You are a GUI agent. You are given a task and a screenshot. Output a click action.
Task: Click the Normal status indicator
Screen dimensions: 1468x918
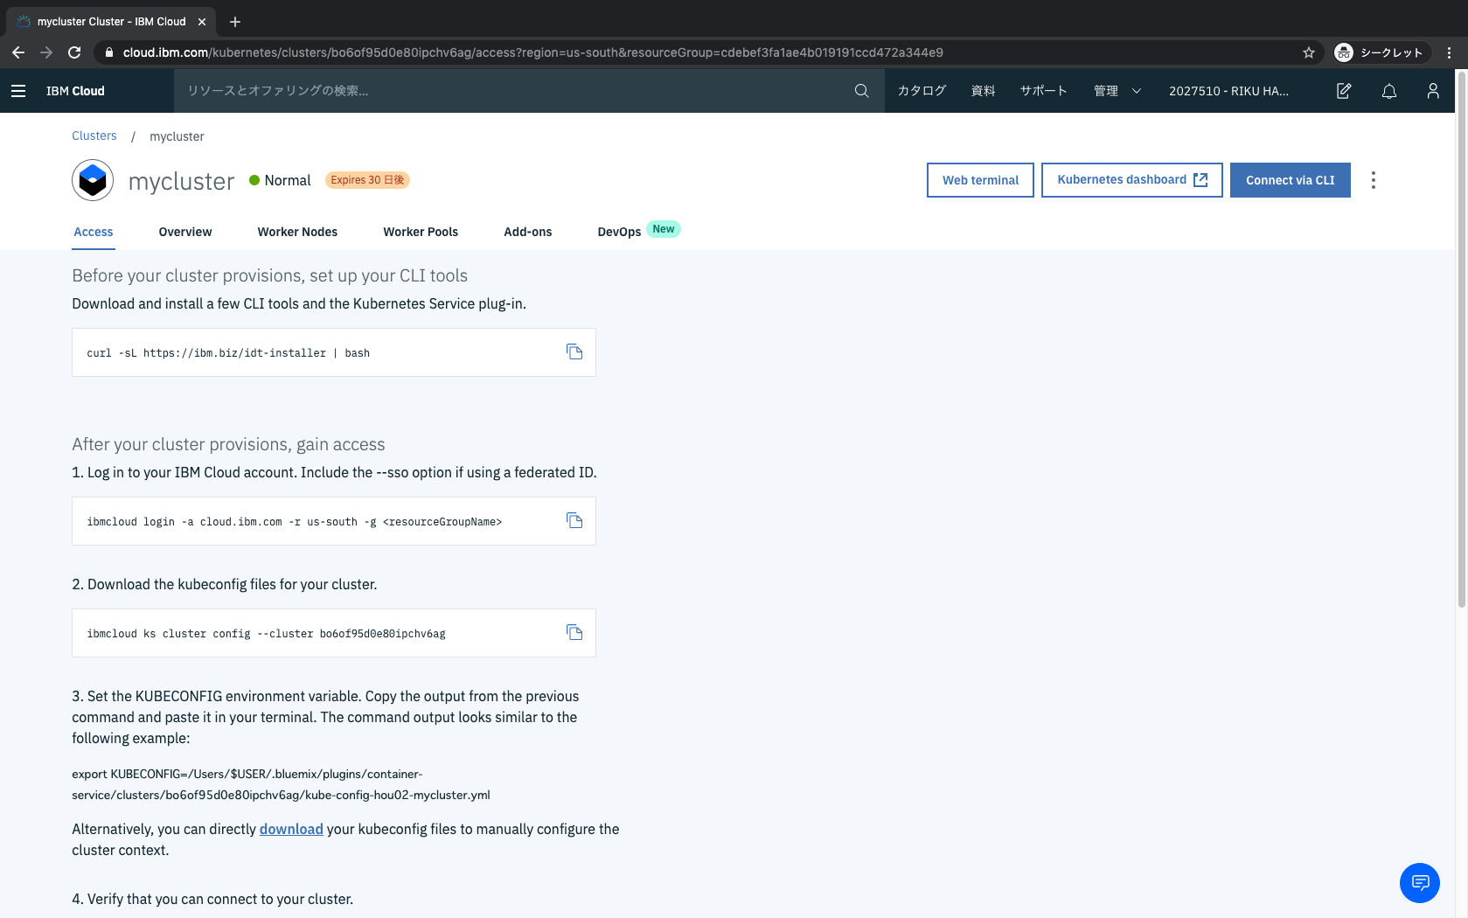(x=280, y=180)
